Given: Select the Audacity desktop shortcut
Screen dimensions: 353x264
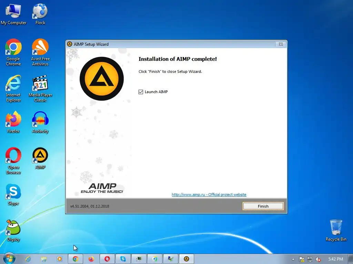Looking at the screenshot, I should point(40,122).
